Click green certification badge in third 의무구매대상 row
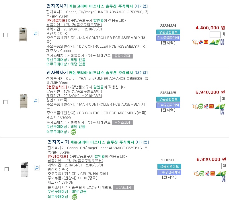 pos(75,197)
